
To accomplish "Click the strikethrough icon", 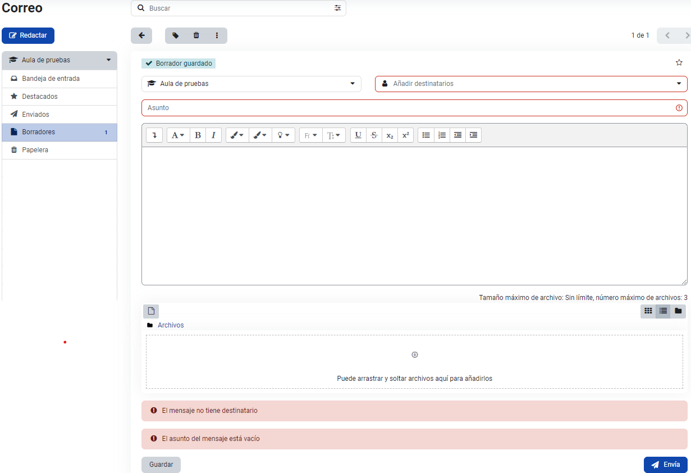I will click(374, 135).
